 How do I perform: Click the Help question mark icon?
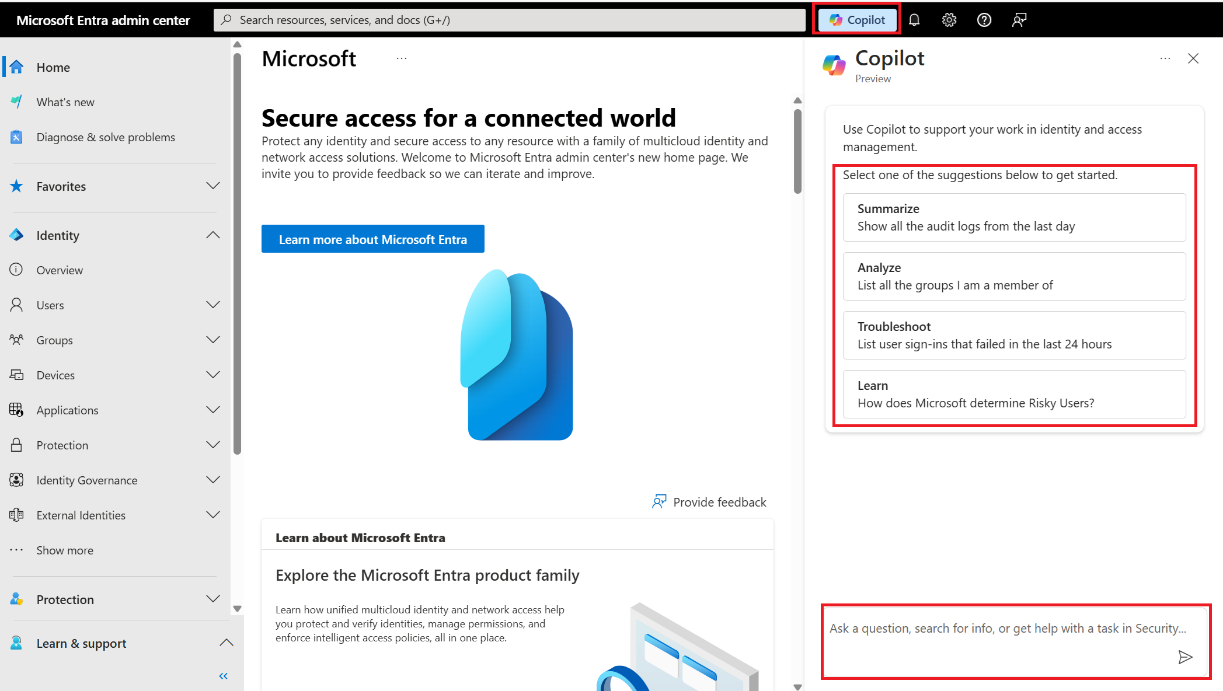tap(984, 19)
